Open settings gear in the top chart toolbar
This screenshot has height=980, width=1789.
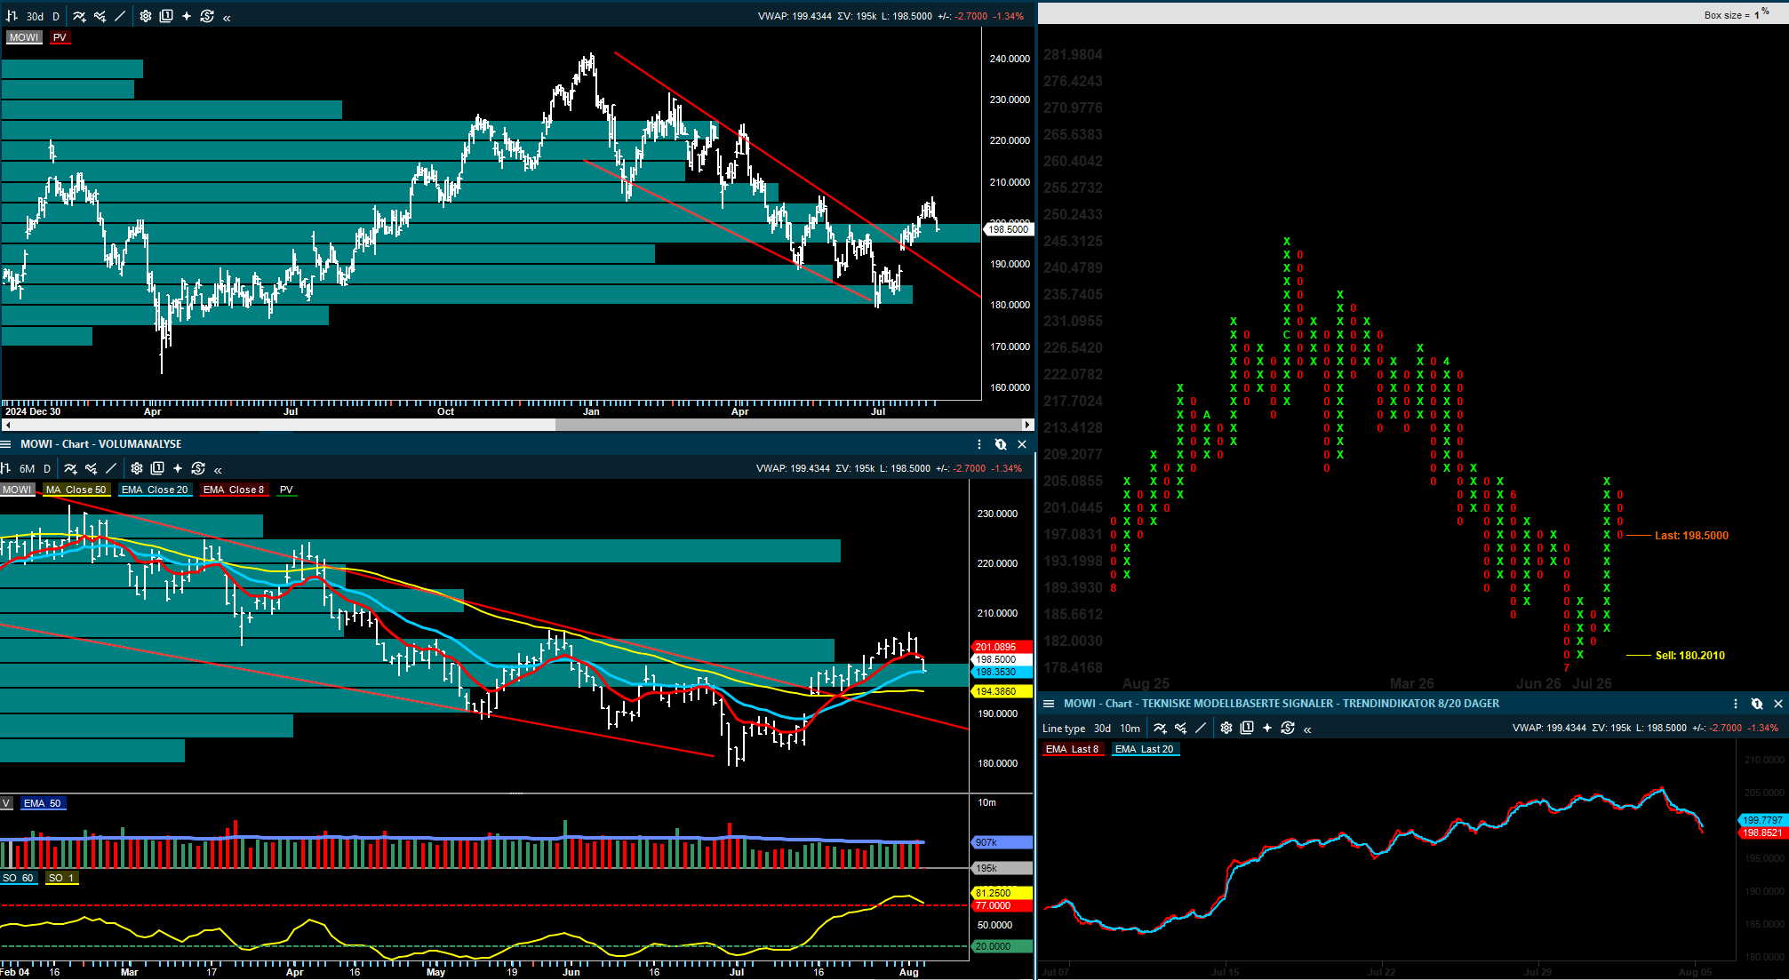146,16
